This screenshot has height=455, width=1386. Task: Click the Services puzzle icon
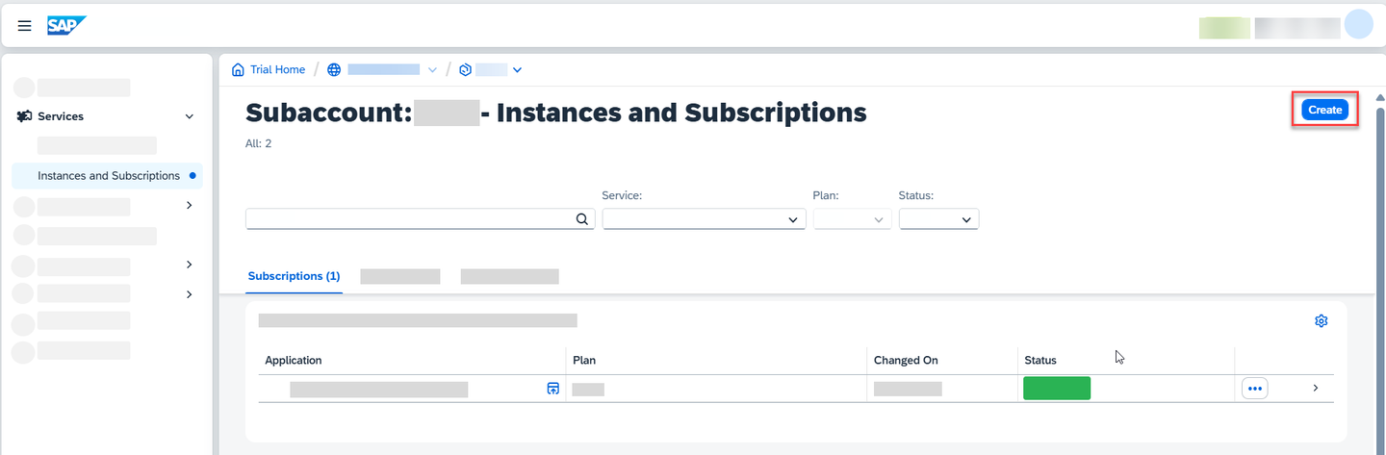(25, 116)
